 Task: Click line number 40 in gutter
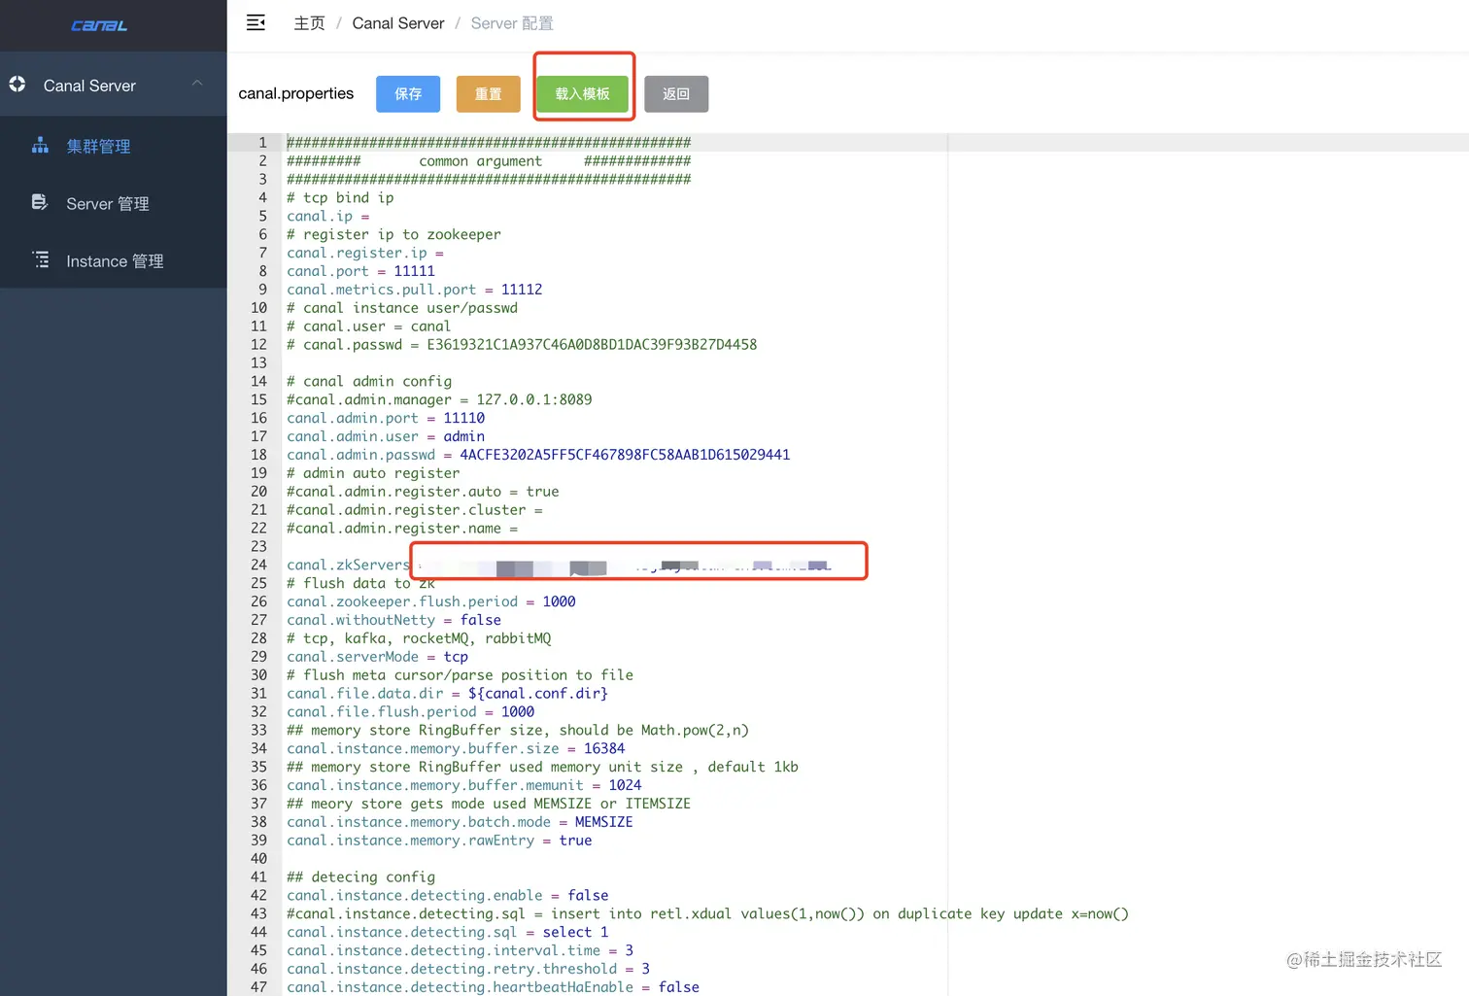tap(258, 859)
